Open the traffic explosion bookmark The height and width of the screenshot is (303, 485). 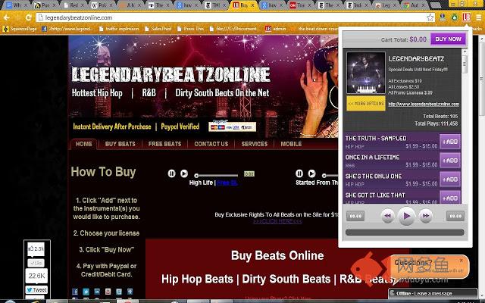point(119,29)
